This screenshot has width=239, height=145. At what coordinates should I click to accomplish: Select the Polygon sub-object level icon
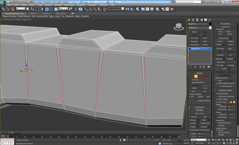[x=203, y=76]
